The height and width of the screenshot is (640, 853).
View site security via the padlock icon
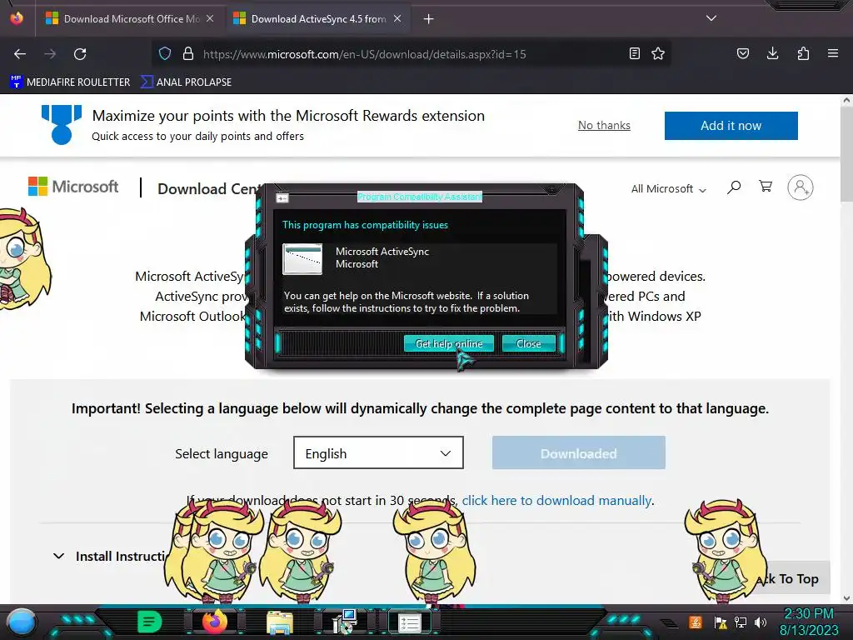pos(188,53)
